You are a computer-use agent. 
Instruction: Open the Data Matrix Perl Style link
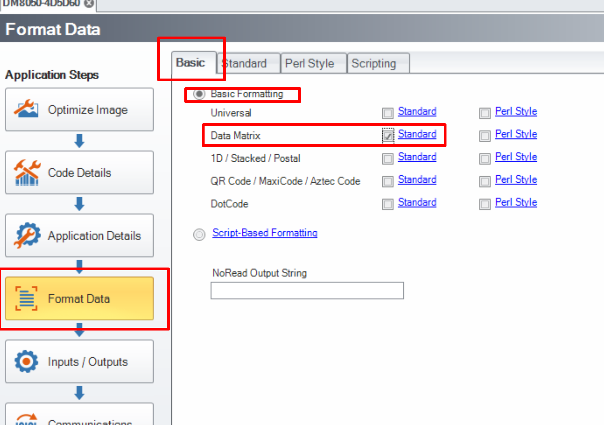(516, 134)
